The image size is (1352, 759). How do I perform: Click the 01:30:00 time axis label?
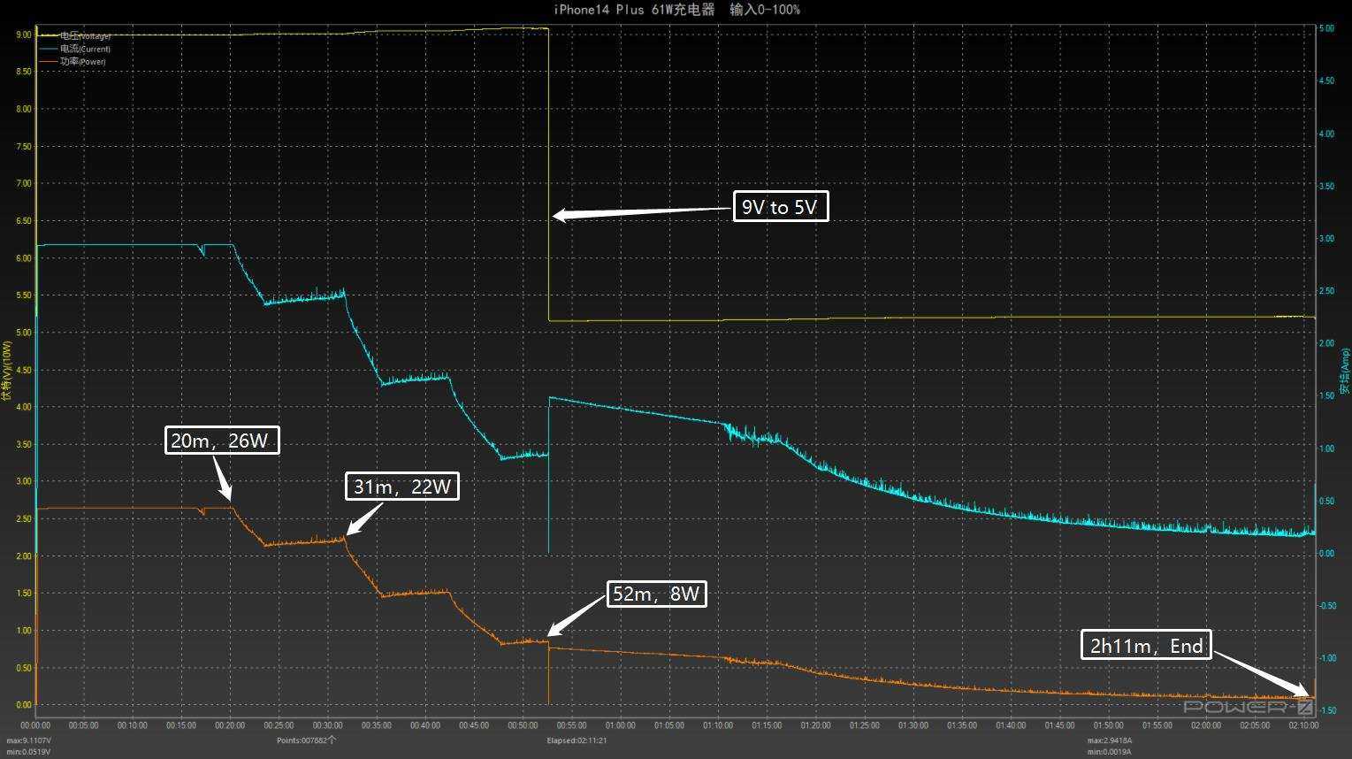click(913, 725)
